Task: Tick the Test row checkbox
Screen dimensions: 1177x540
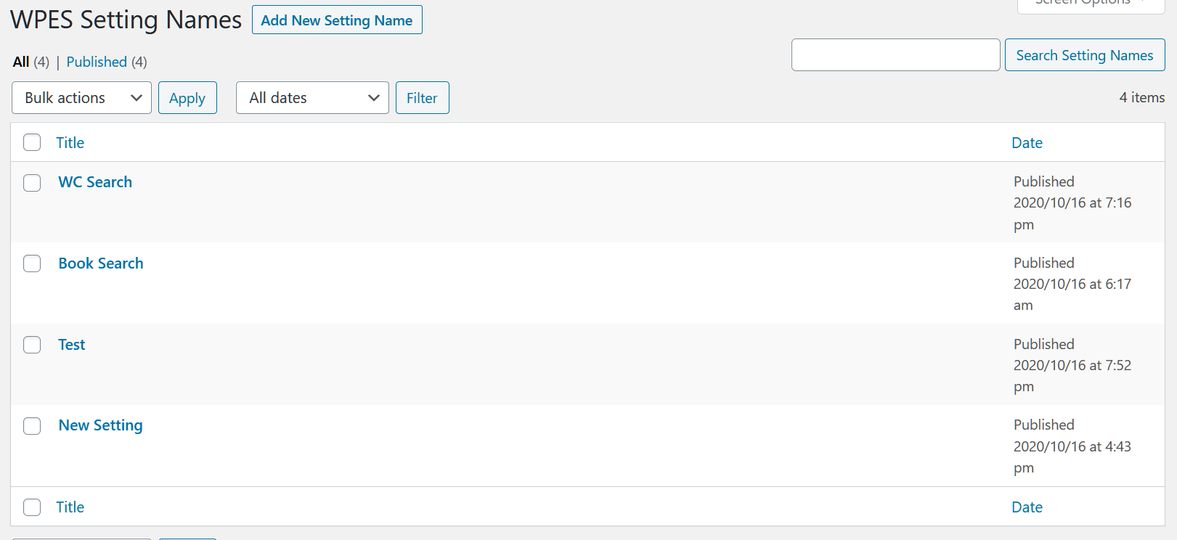Action: tap(32, 345)
